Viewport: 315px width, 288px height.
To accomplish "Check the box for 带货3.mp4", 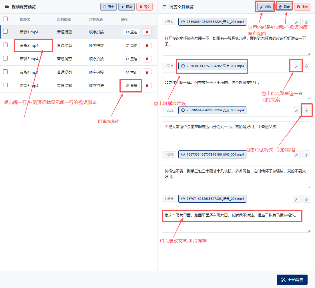I will point(5,58).
